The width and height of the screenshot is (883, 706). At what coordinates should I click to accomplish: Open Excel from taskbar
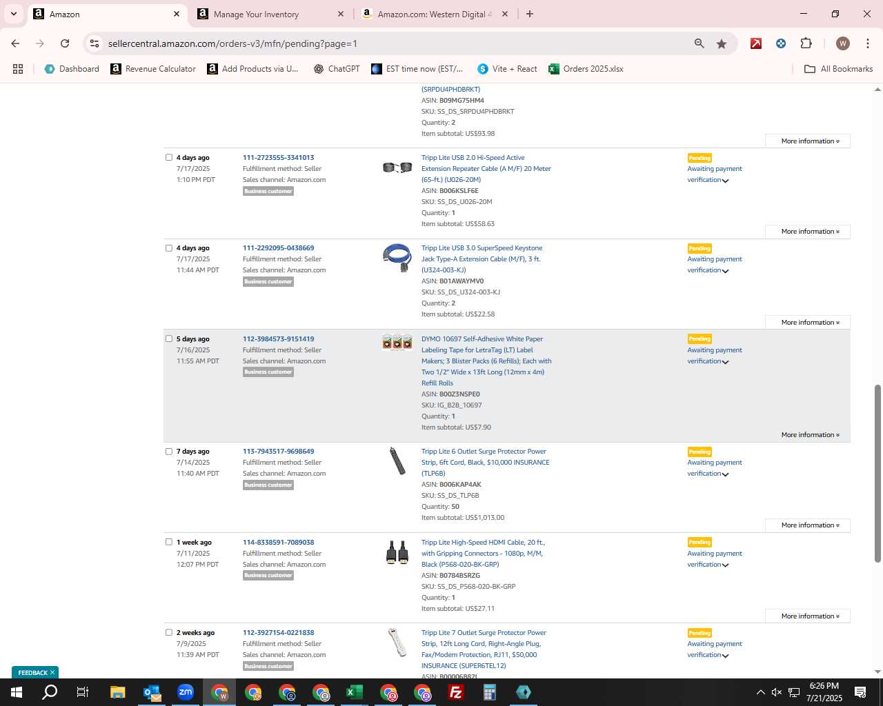click(355, 692)
